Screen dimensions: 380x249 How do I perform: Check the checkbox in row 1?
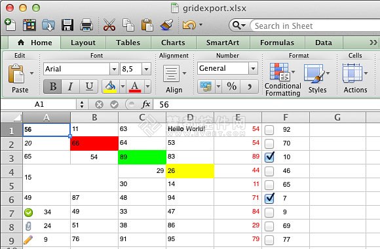coord(269,130)
